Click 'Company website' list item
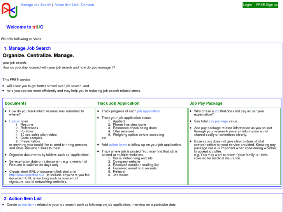 pyautogui.click(x=127, y=161)
